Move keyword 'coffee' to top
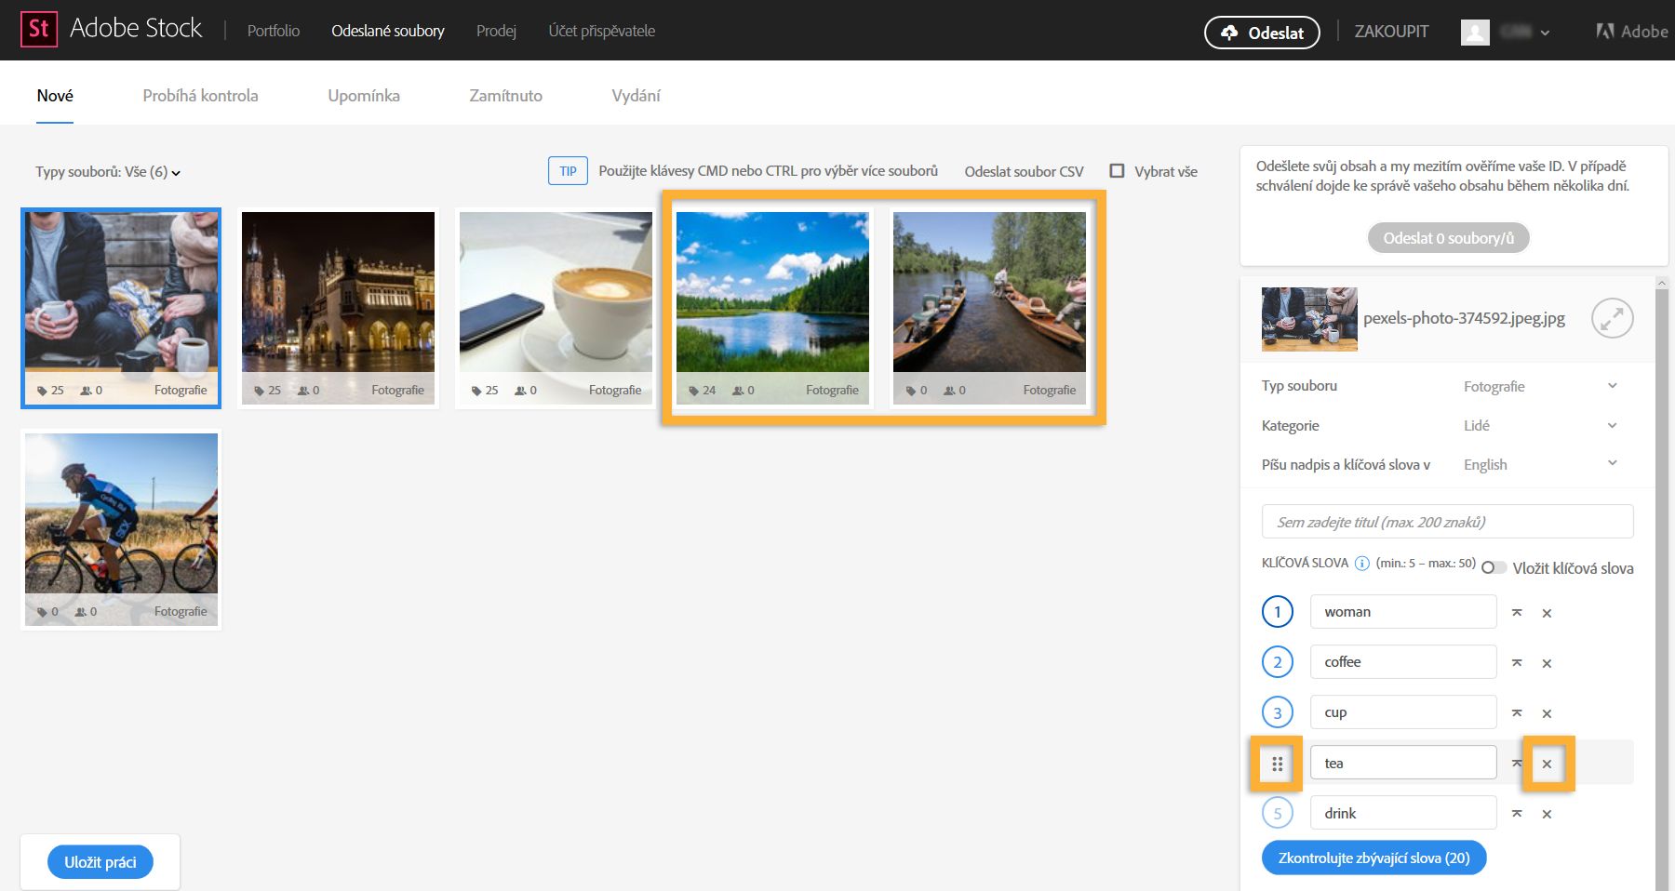 pos(1517,662)
